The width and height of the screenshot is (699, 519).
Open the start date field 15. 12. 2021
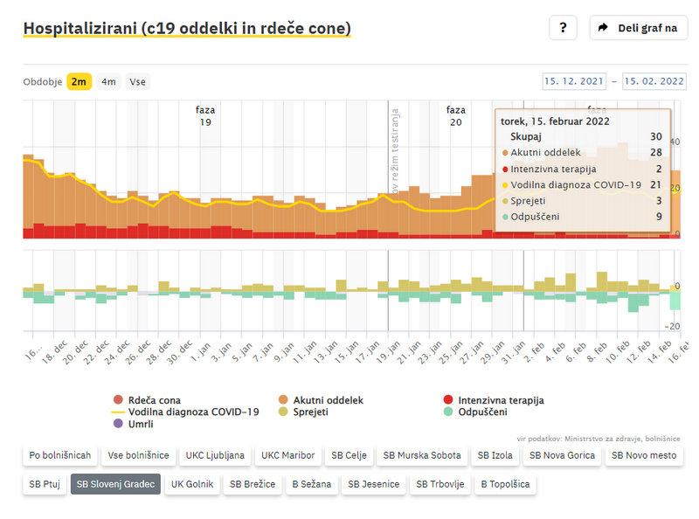tap(574, 81)
